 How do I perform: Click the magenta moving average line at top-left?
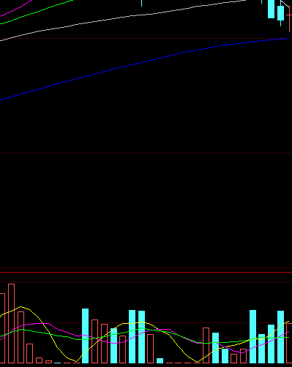[x=16, y=10]
